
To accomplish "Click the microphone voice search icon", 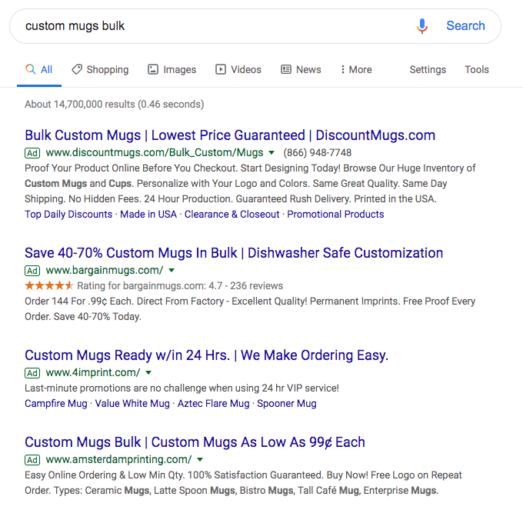I will [421, 26].
